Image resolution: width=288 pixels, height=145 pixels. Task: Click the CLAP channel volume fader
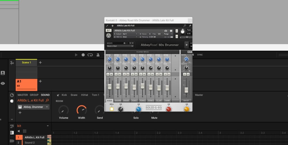159,88
